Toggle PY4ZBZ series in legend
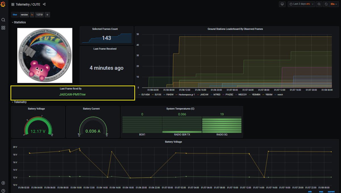This screenshot has width=341, height=193. coord(229,95)
